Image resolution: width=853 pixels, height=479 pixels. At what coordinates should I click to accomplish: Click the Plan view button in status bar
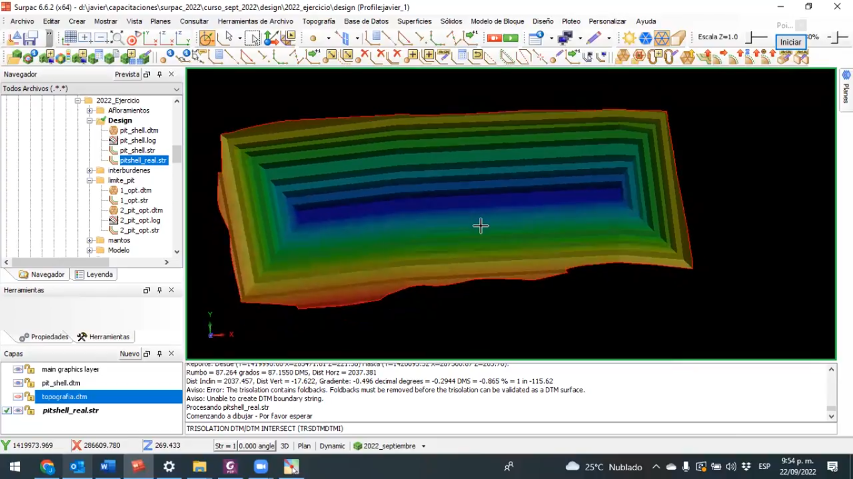(304, 446)
